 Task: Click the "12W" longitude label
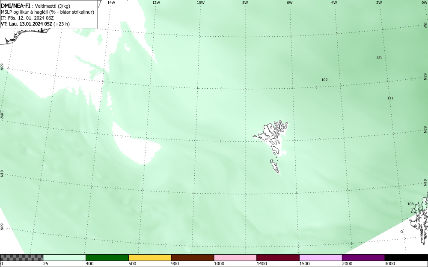[156, 3]
